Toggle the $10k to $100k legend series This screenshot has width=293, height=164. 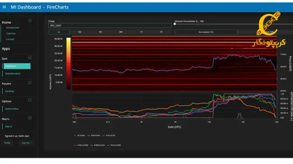coord(81,145)
